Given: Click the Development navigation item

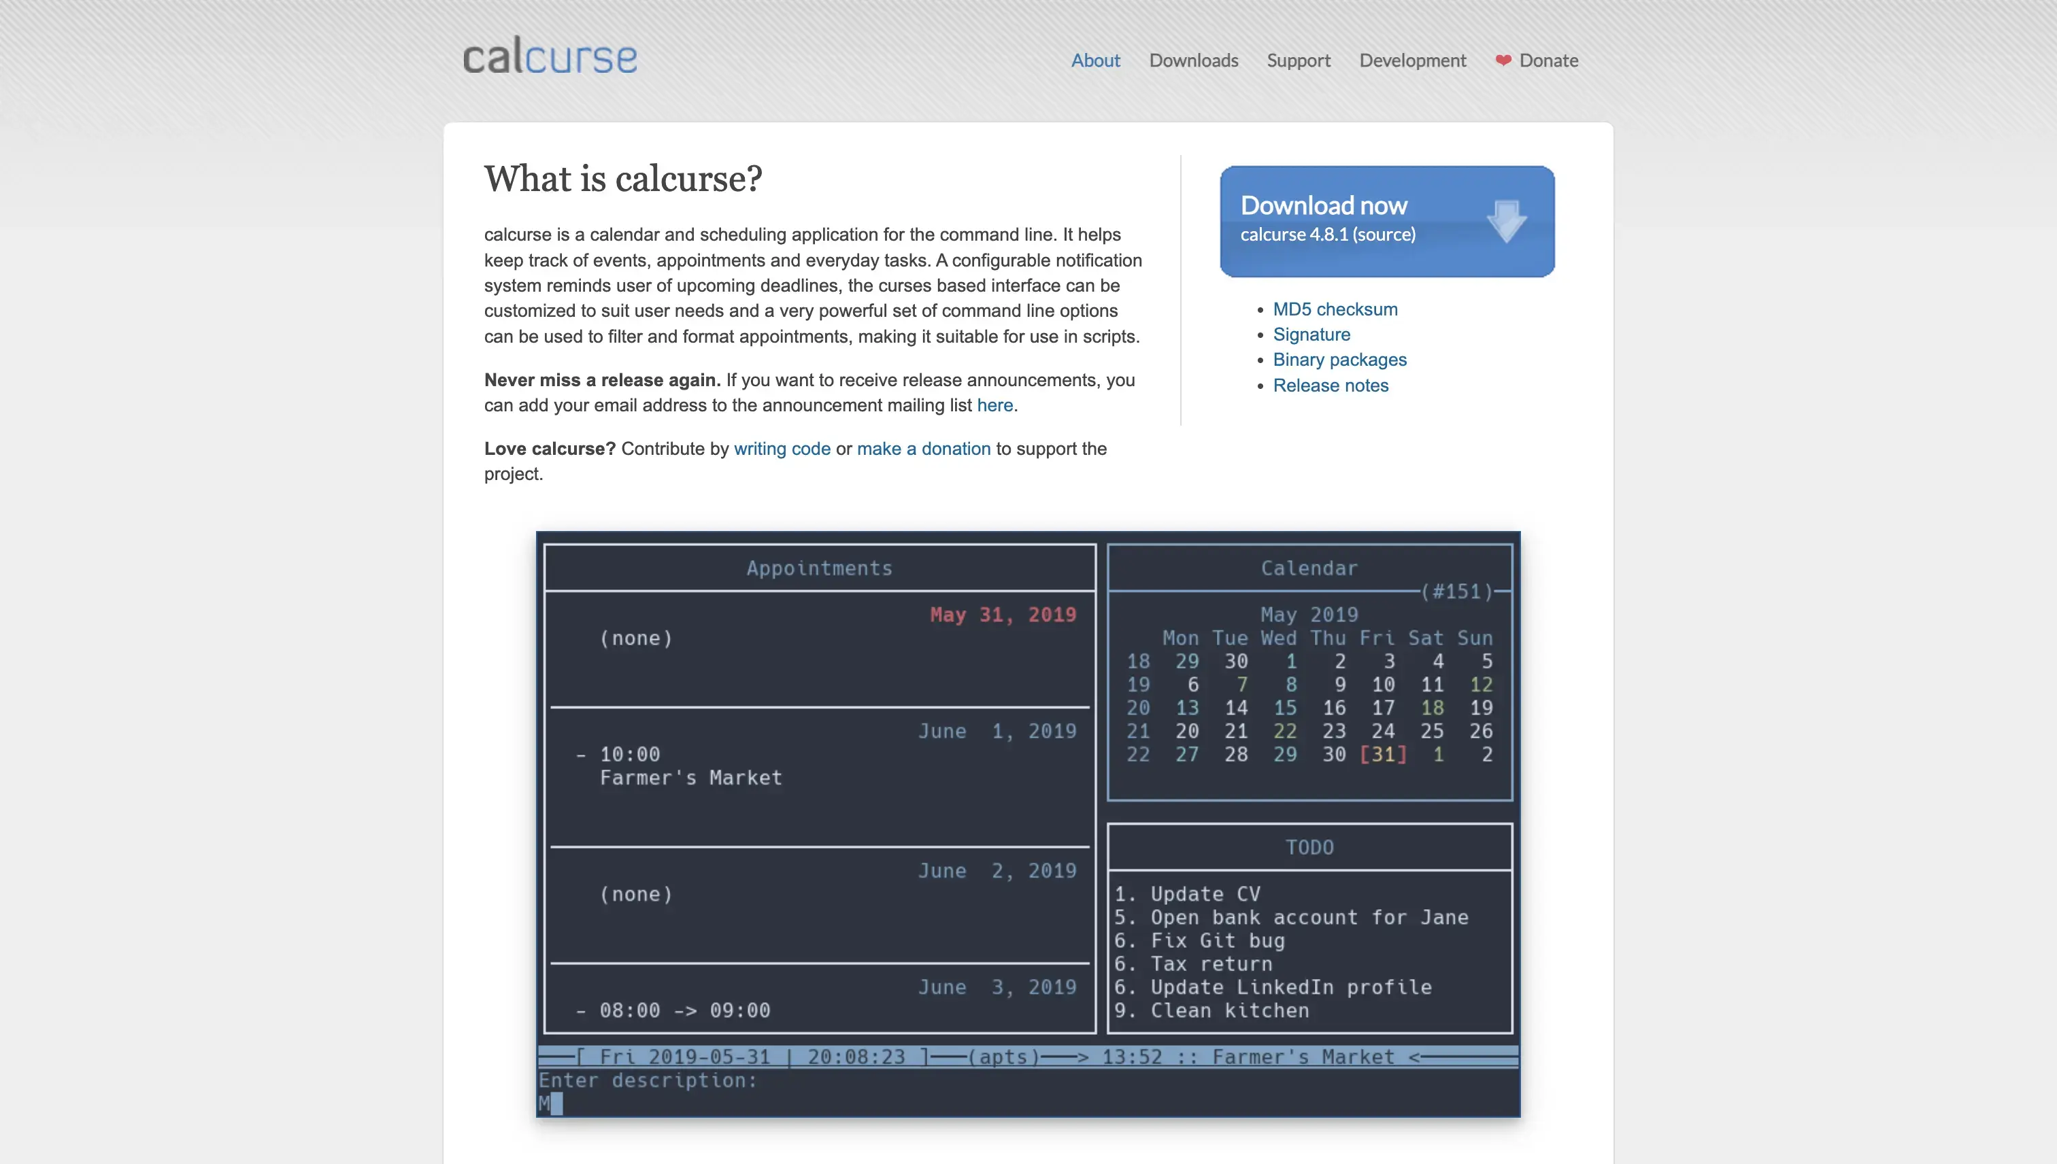Looking at the screenshot, I should 1411,59.
